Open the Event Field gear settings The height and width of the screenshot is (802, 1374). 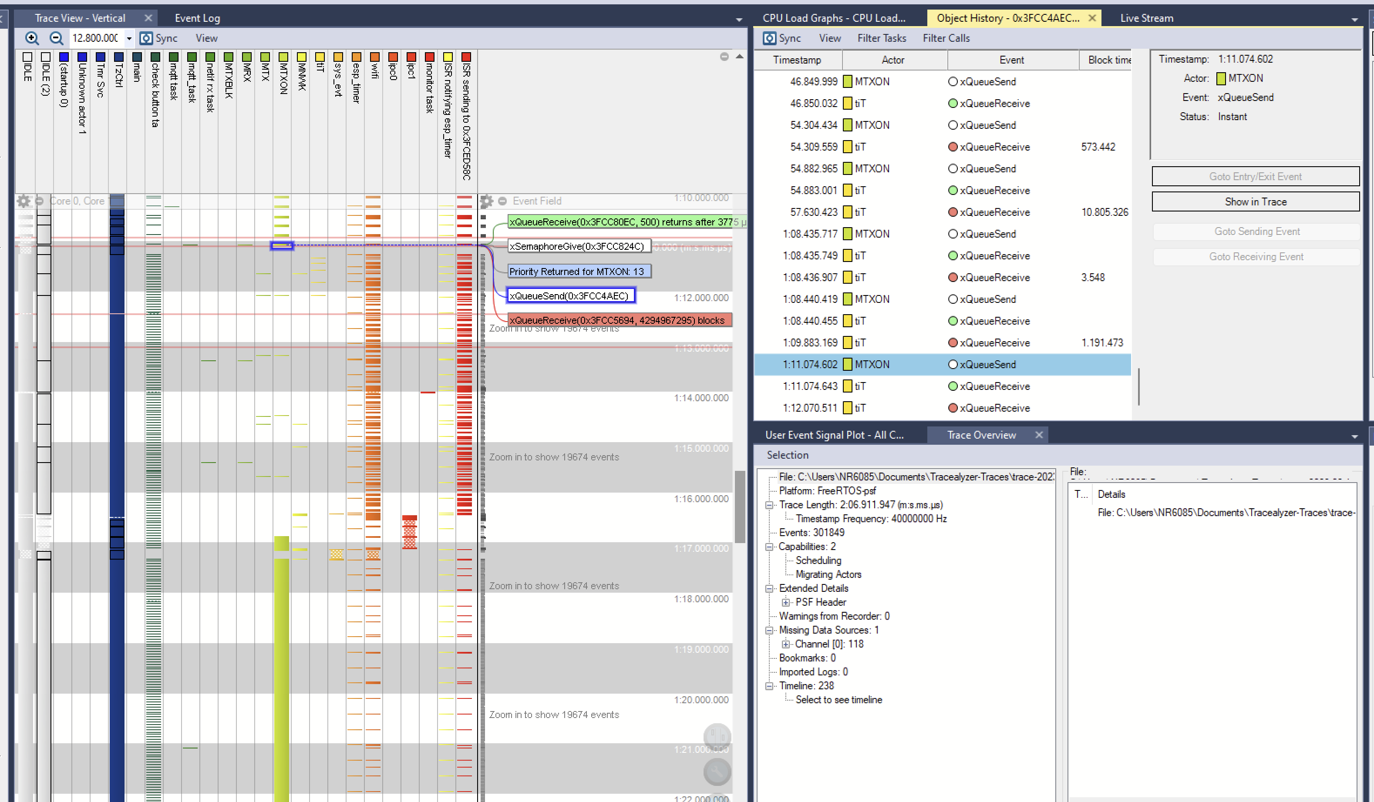click(x=486, y=201)
